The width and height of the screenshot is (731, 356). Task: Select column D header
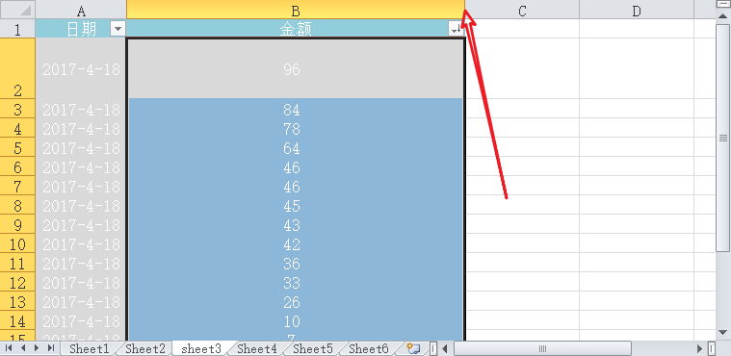(637, 10)
